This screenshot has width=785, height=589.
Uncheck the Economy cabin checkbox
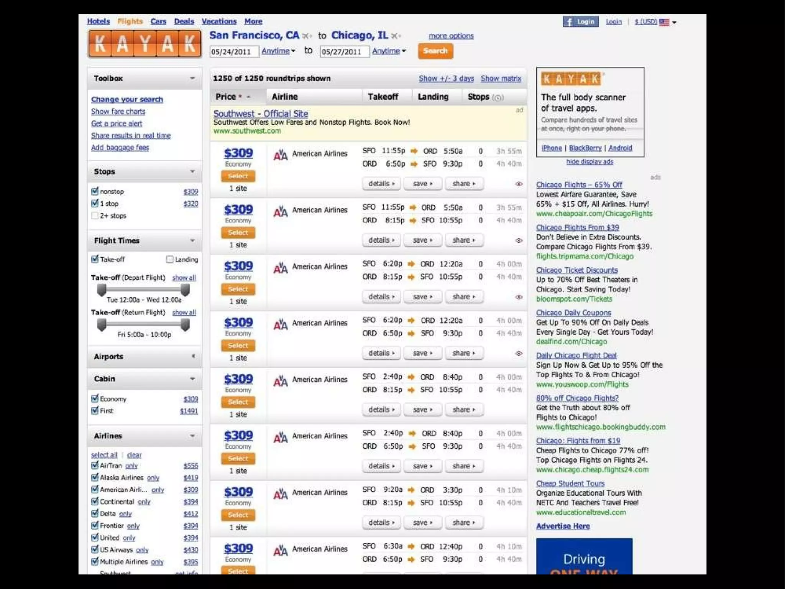(95, 398)
